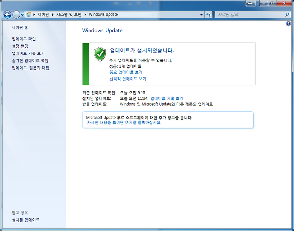Image resolution: width=294 pixels, height=231 pixels.
Task: Open recent pages dropdown next to forward arrow
Action: [x=22, y=15]
